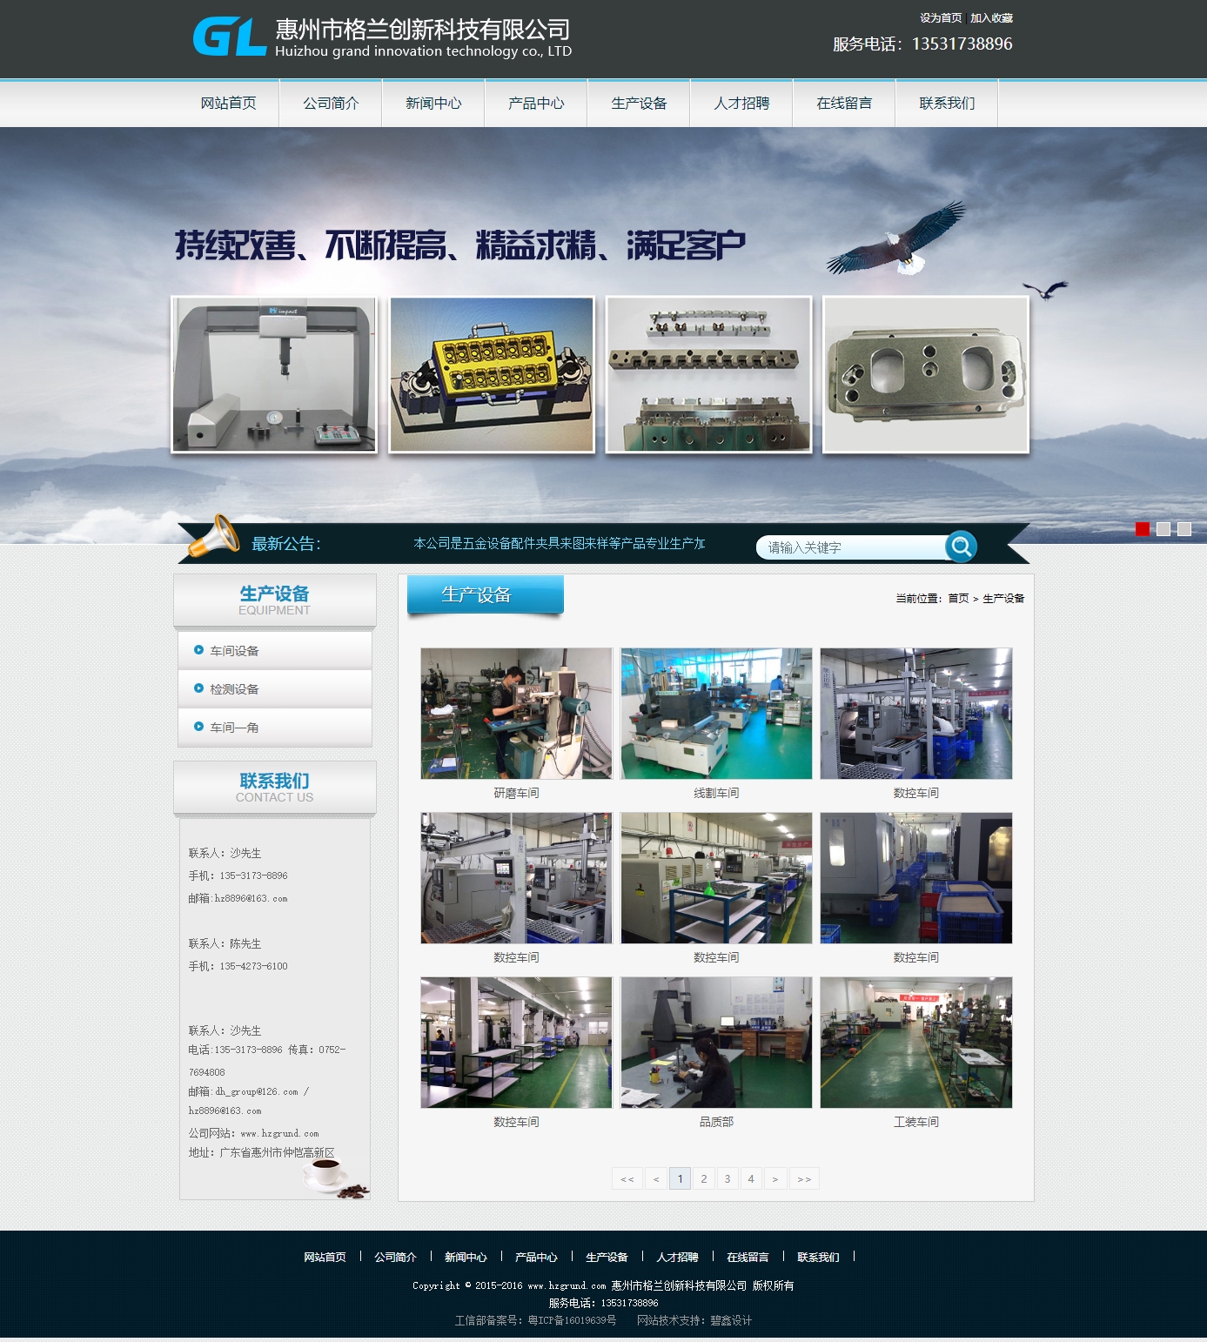Click bullet icon beside 车间一角
Screen dimensions: 1207x1342
tap(199, 727)
